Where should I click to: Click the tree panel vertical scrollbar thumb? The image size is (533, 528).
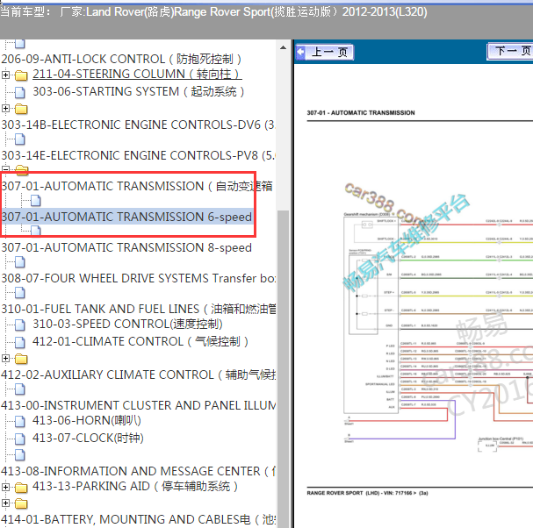[x=283, y=369]
